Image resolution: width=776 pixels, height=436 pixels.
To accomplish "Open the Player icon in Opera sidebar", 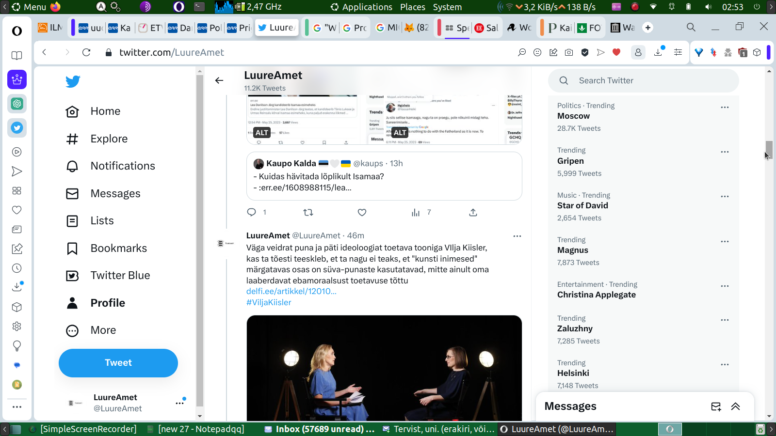I will tap(17, 152).
